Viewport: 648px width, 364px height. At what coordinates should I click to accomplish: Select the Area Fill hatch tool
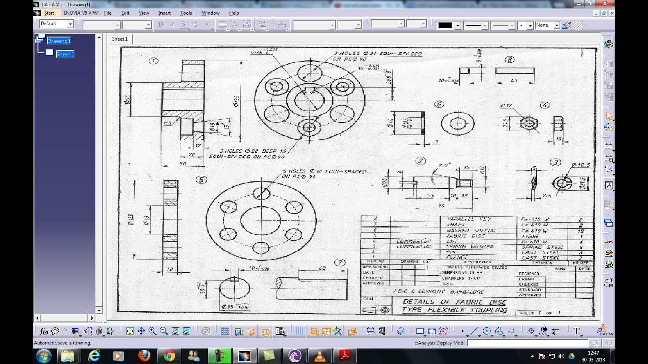click(x=544, y=331)
